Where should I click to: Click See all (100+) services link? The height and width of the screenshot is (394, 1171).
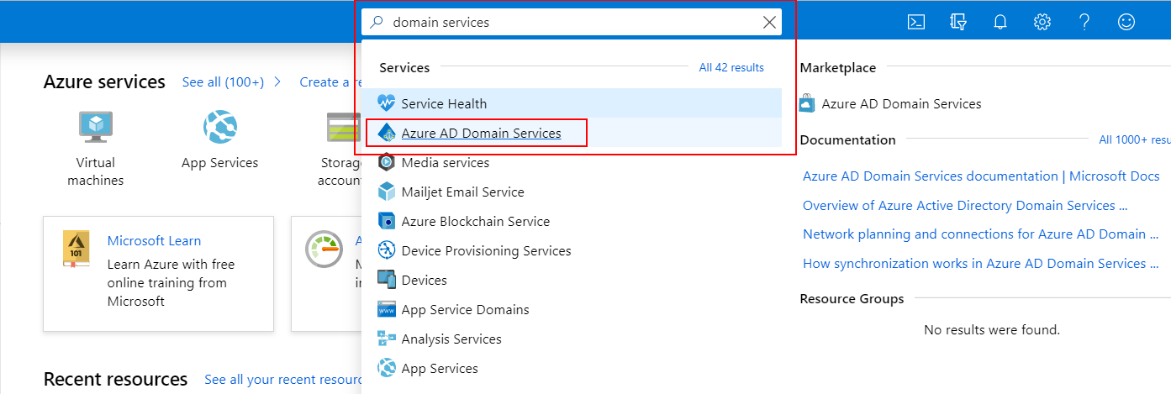tap(223, 81)
